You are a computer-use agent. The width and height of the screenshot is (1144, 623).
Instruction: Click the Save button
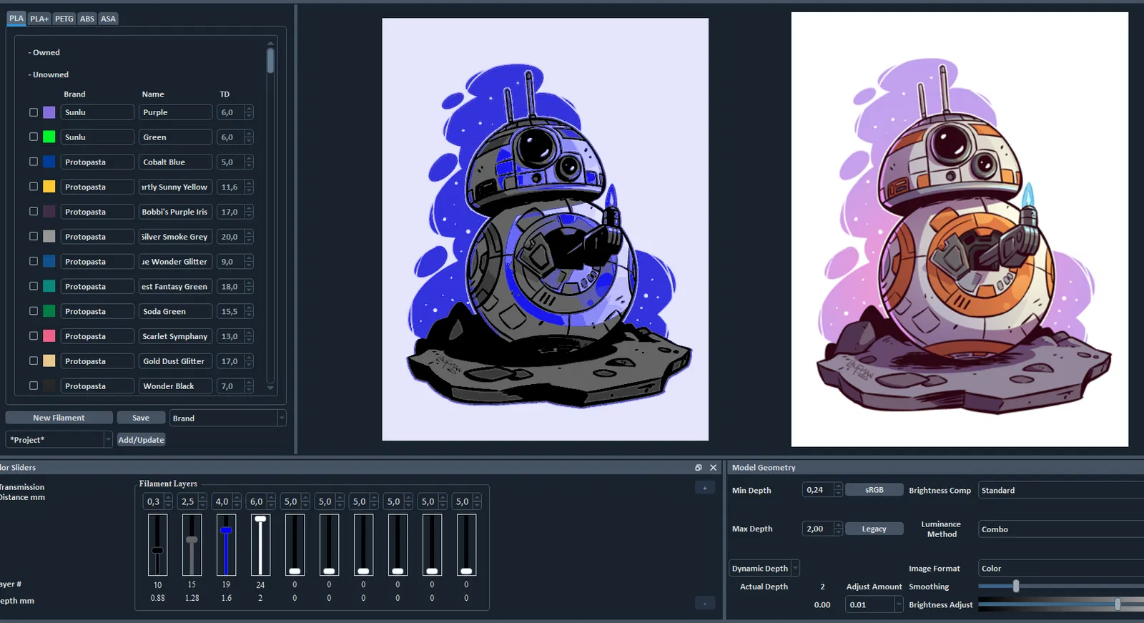pos(141,418)
